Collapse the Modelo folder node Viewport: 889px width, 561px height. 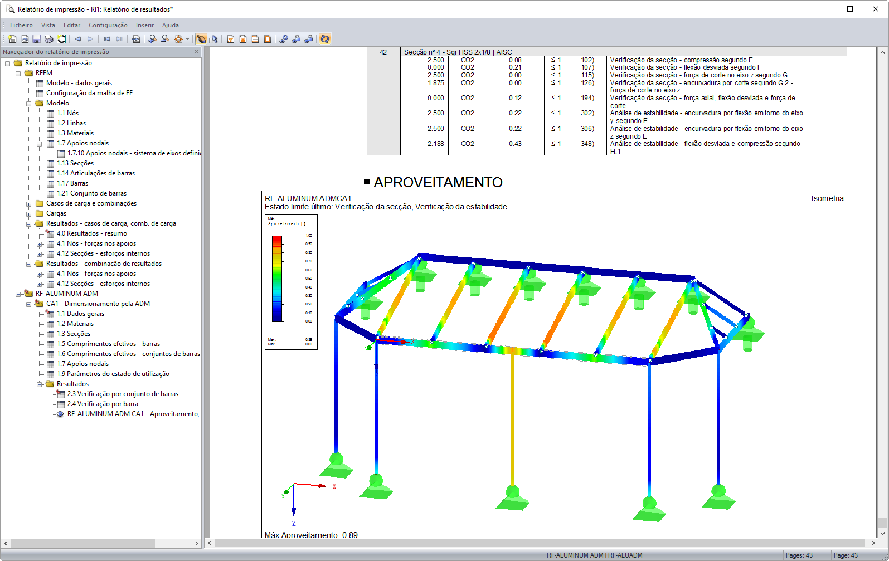coord(29,103)
